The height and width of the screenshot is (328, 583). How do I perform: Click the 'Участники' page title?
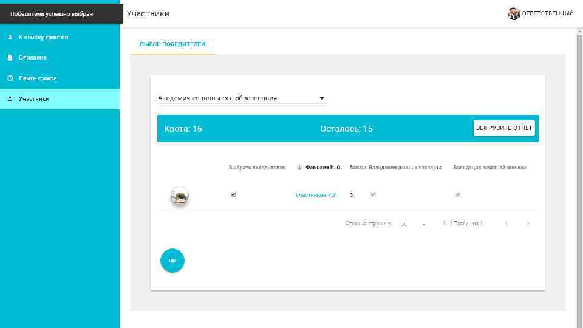click(148, 14)
